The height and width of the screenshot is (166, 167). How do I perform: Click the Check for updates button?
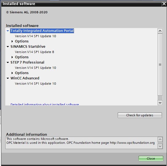click(x=140, y=115)
